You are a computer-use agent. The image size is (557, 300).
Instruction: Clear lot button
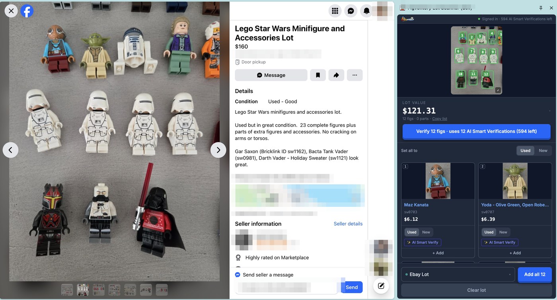476,290
